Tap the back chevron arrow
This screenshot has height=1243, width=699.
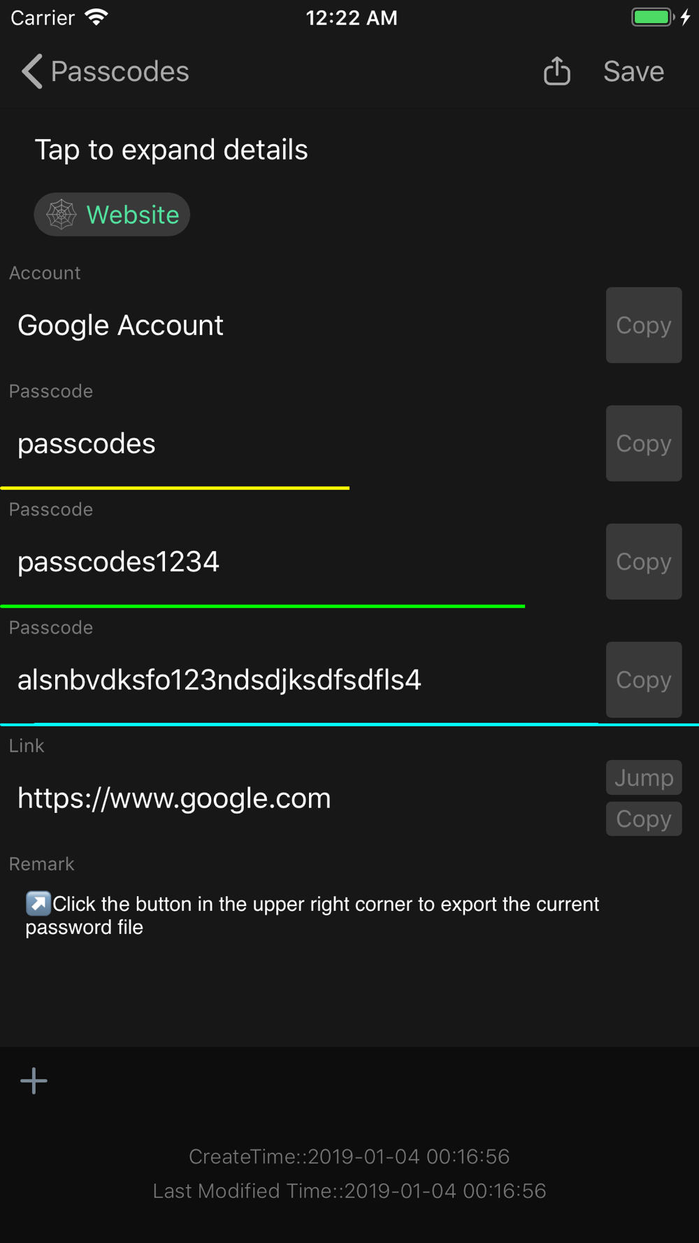coord(32,71)
